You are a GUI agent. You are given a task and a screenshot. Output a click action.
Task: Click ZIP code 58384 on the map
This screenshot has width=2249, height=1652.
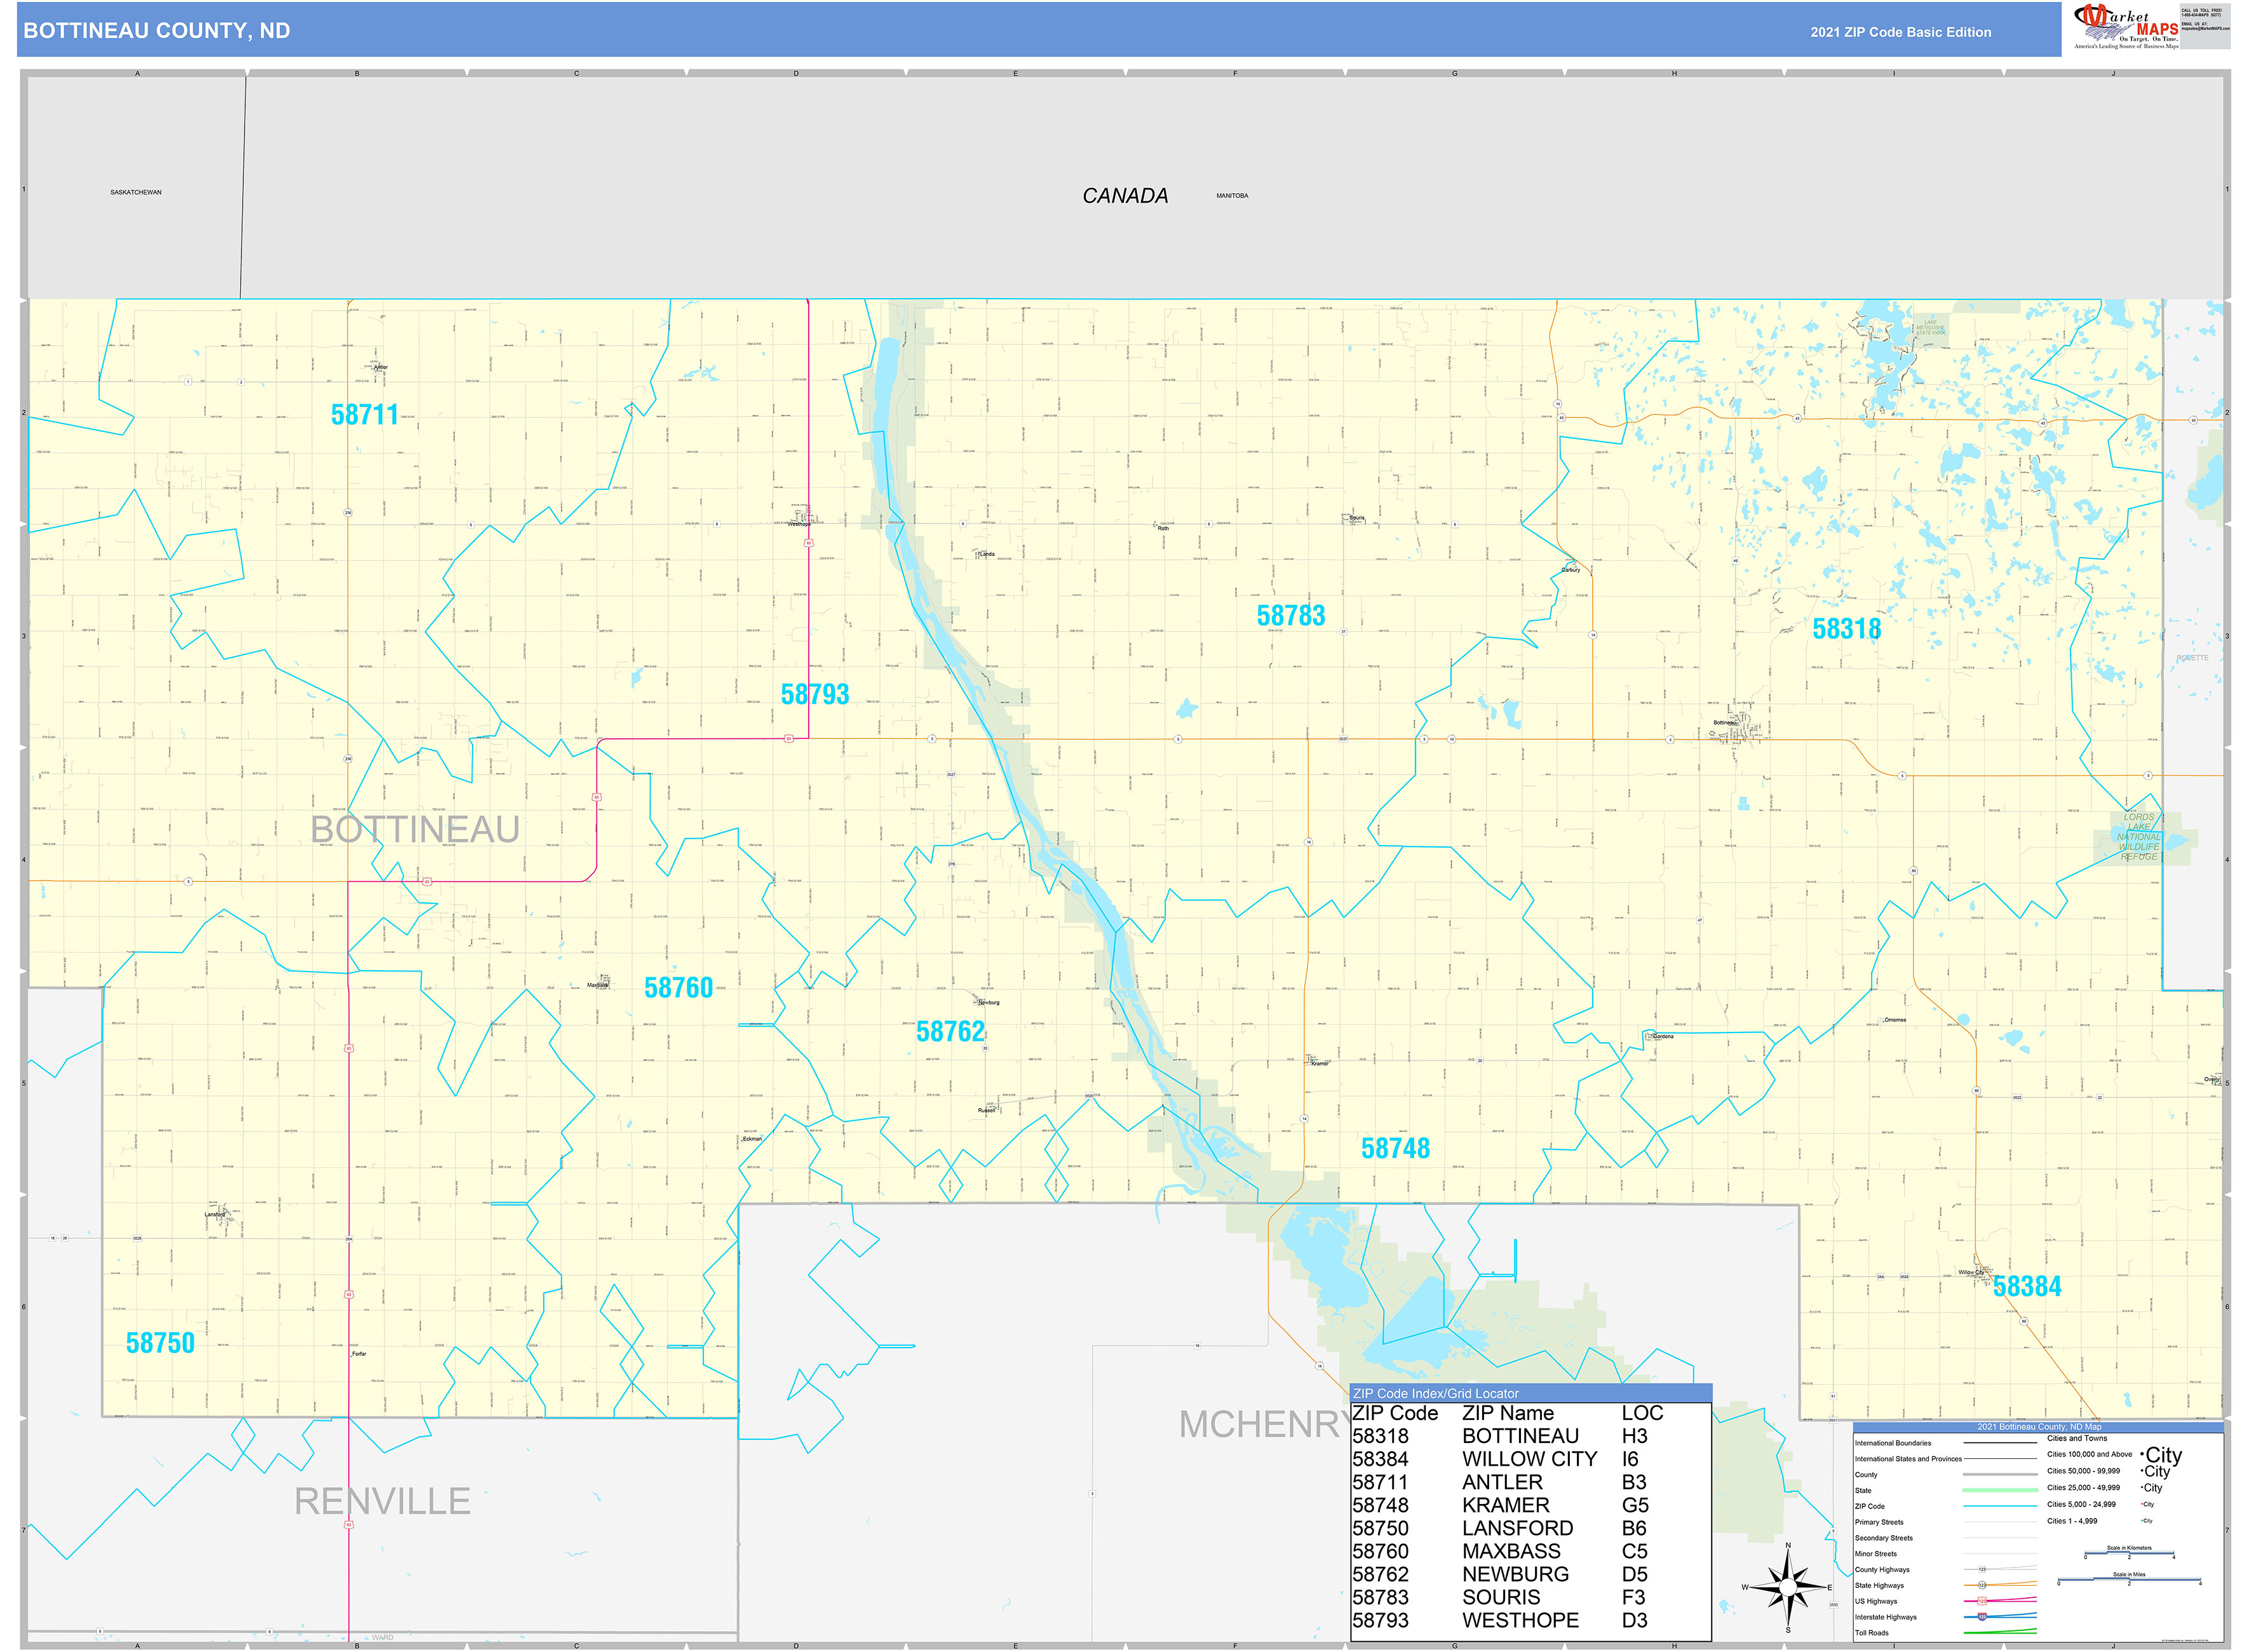point(2028,1287)
